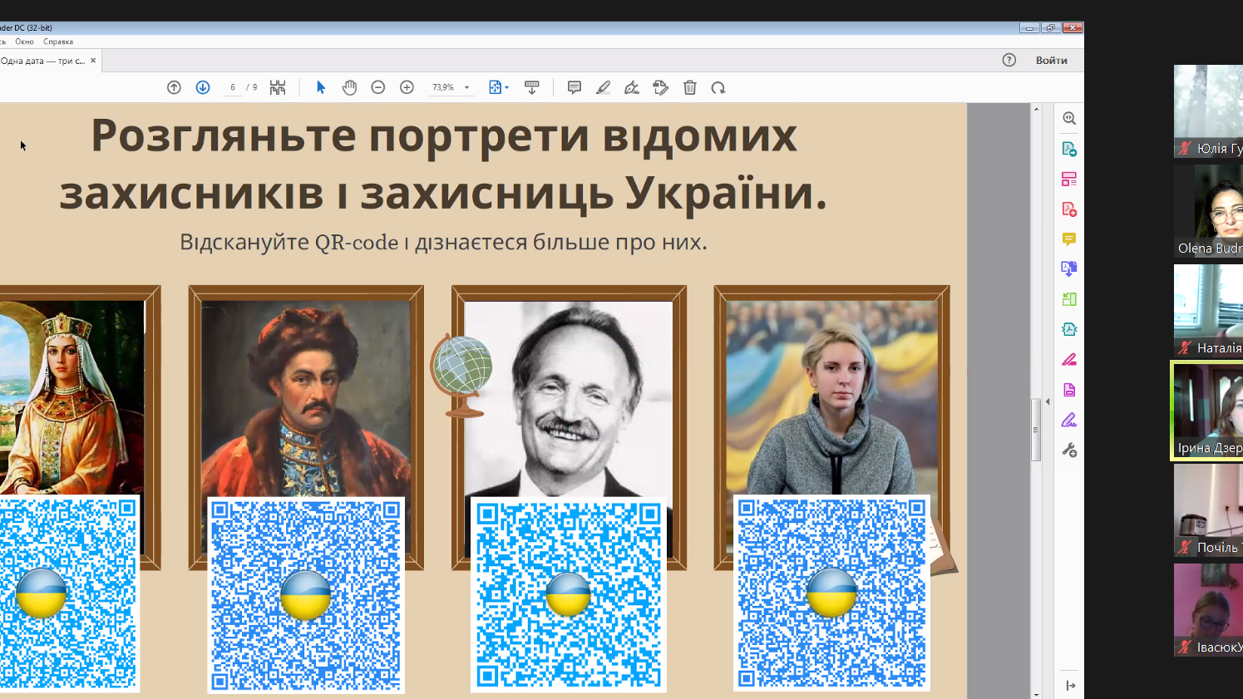Click the Войти sign-in button
1243x699 pixels.
tap(1051, 60)
